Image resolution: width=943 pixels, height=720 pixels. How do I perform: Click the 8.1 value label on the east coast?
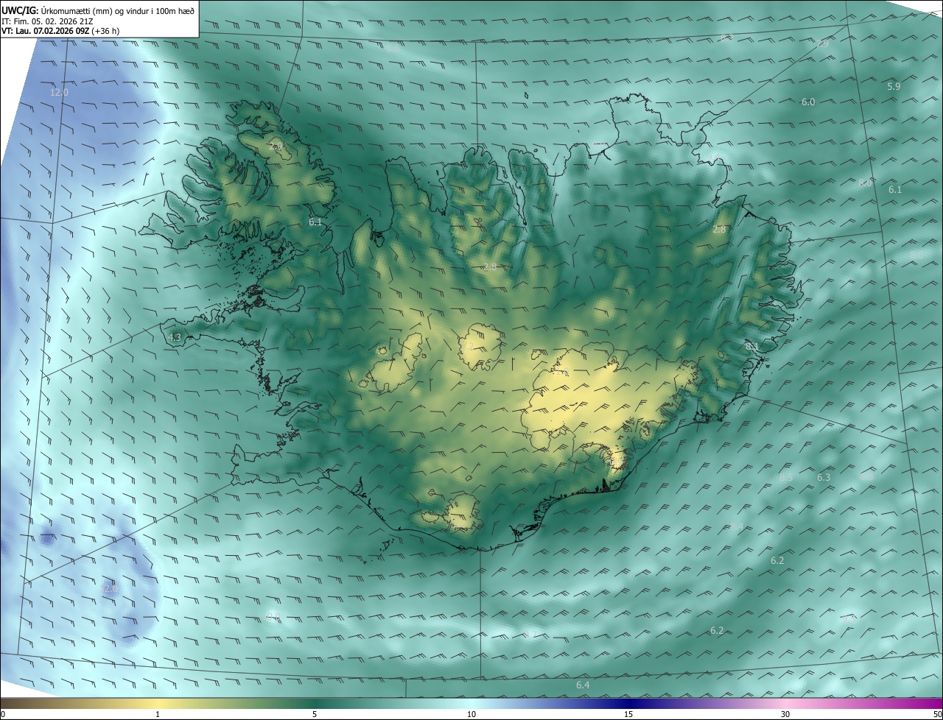point(751,346)
